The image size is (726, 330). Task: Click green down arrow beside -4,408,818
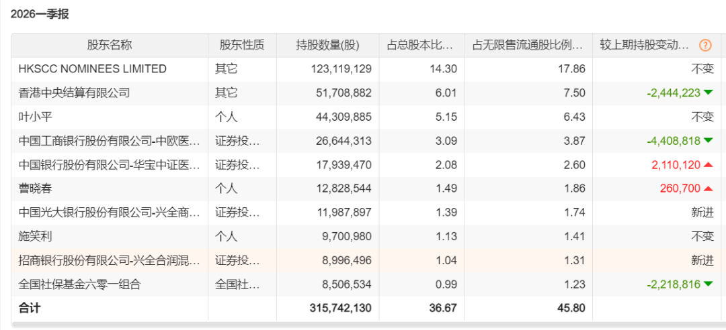708,140
